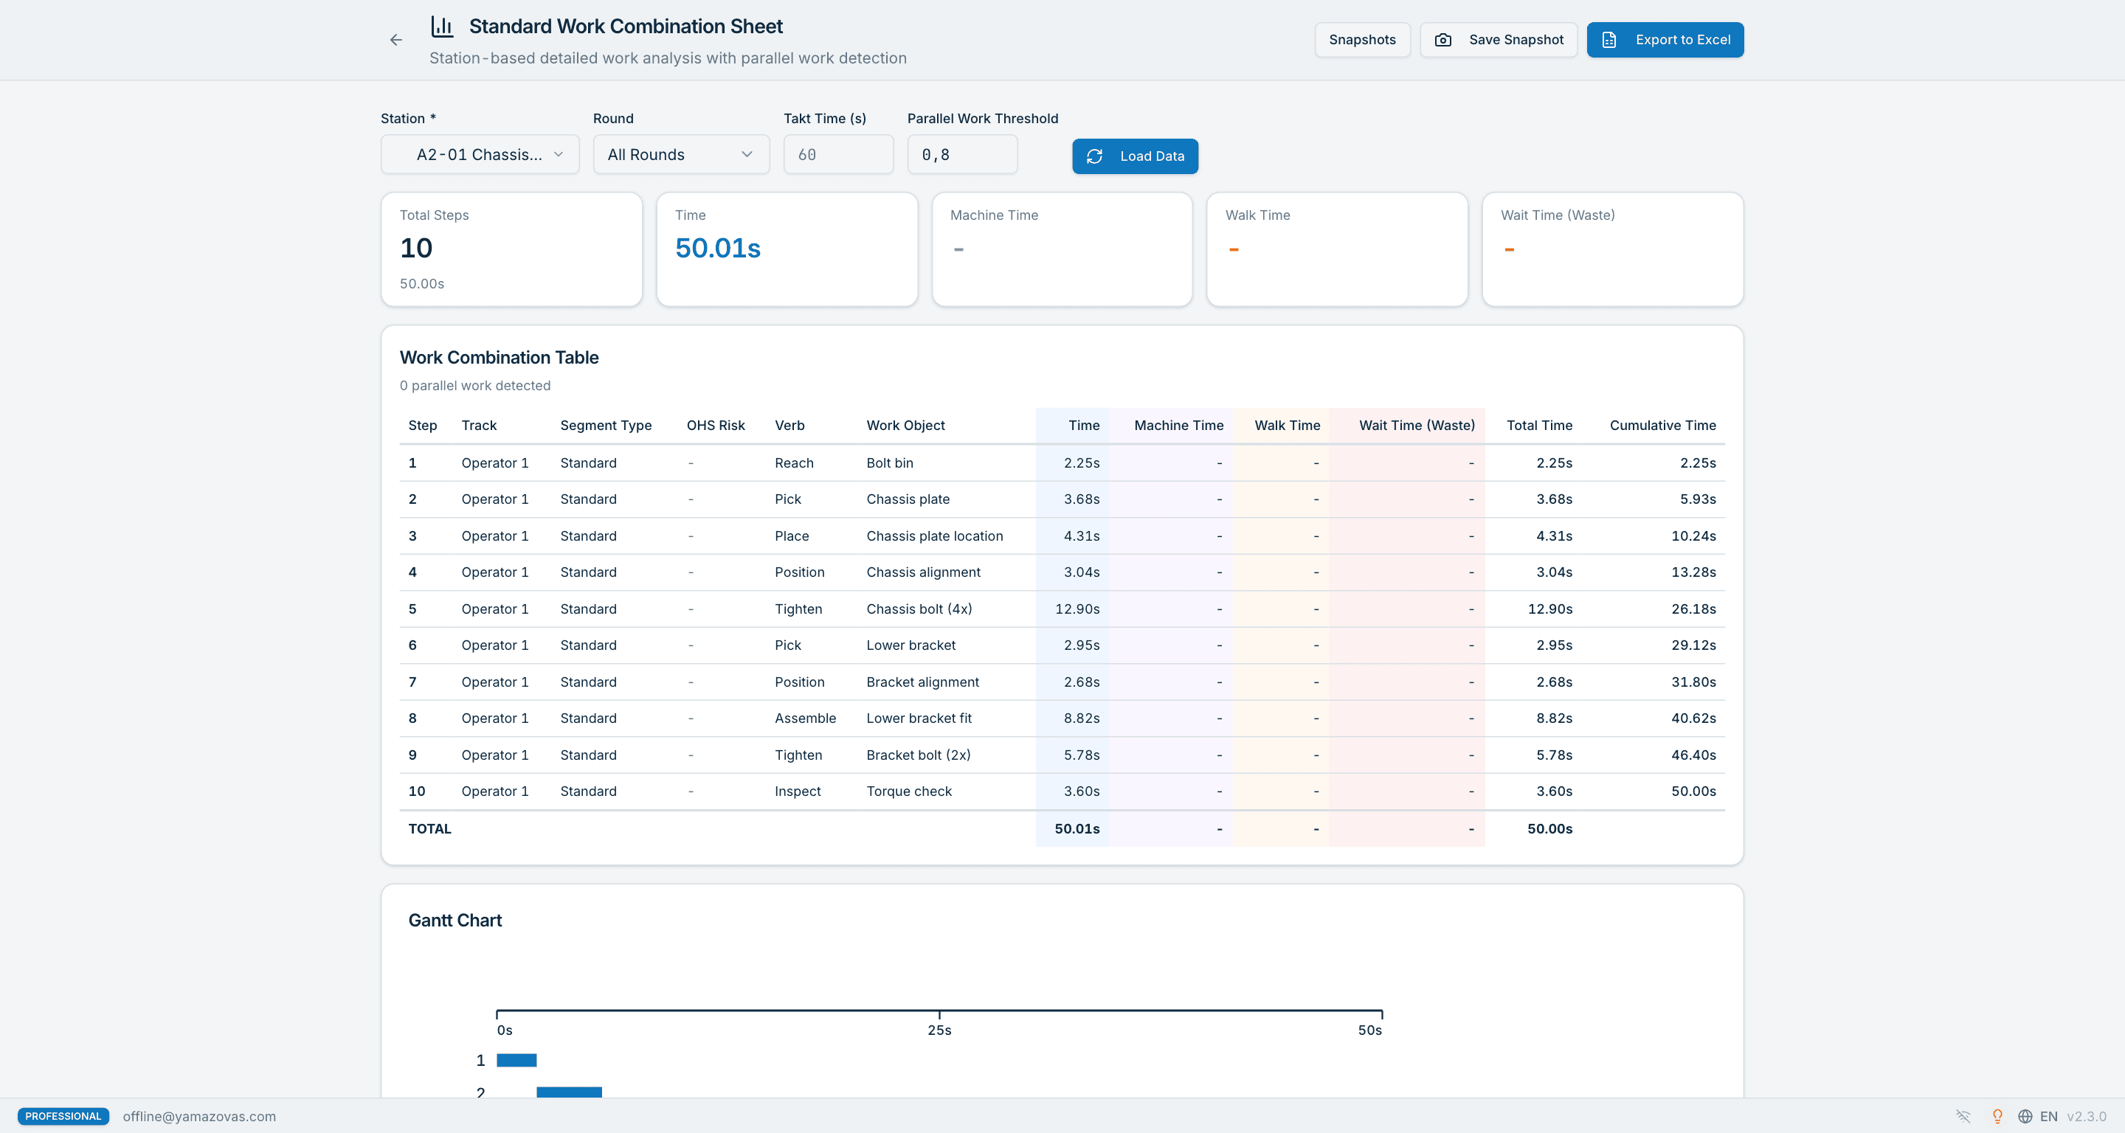Focus the Takt Time input field
The height and width of the screenshot is (1133, 2125).
click(x=838, y=154)
